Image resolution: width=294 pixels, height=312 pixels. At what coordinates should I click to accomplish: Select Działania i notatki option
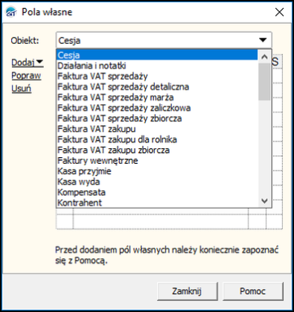click(157, 66)
